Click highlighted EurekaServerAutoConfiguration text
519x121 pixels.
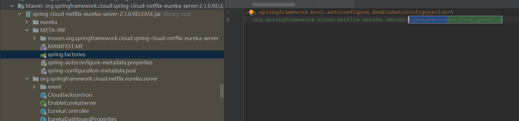[455, 20]
